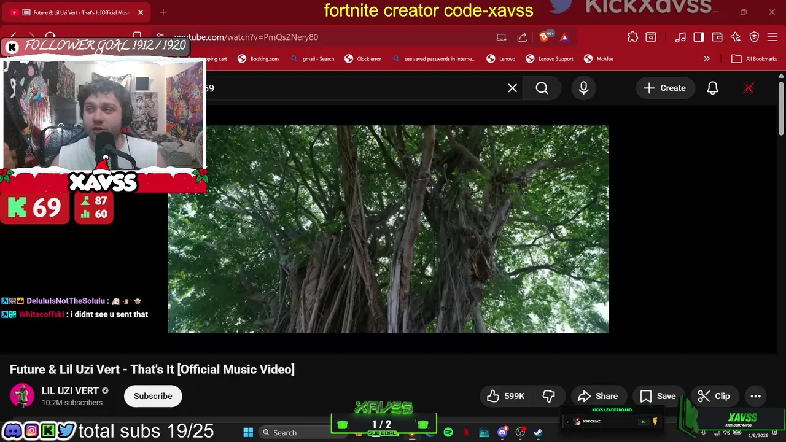Open the Windows Start menu
Image resolution: width=786 pixels, height=442 pixels.
(248, 433)
